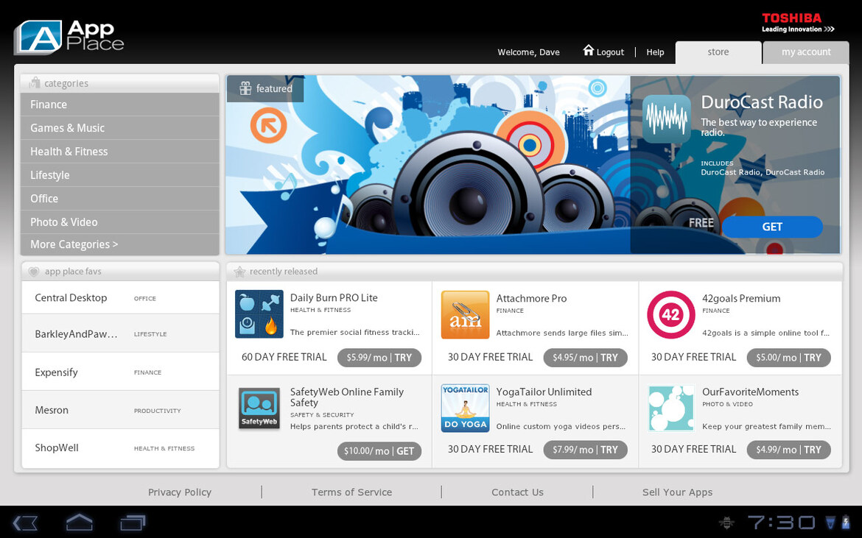Click $4.95/mo TRY for Attachmore Pro
Image resolution: width=862 pixels, height=538 pixels.
point(586,358)
